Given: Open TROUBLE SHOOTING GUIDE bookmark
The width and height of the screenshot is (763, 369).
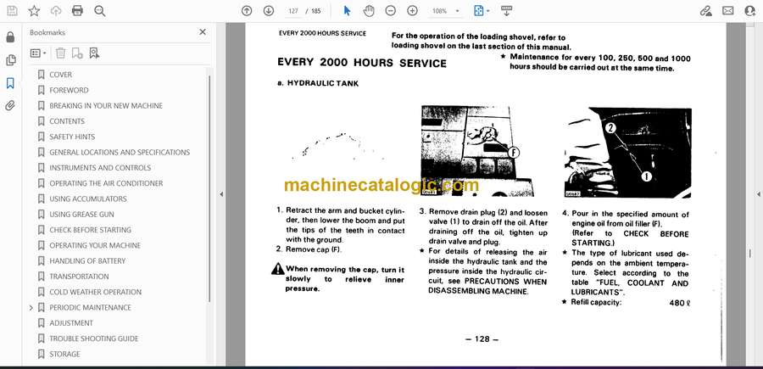Looking at the screenshot, I should point(93,338).
